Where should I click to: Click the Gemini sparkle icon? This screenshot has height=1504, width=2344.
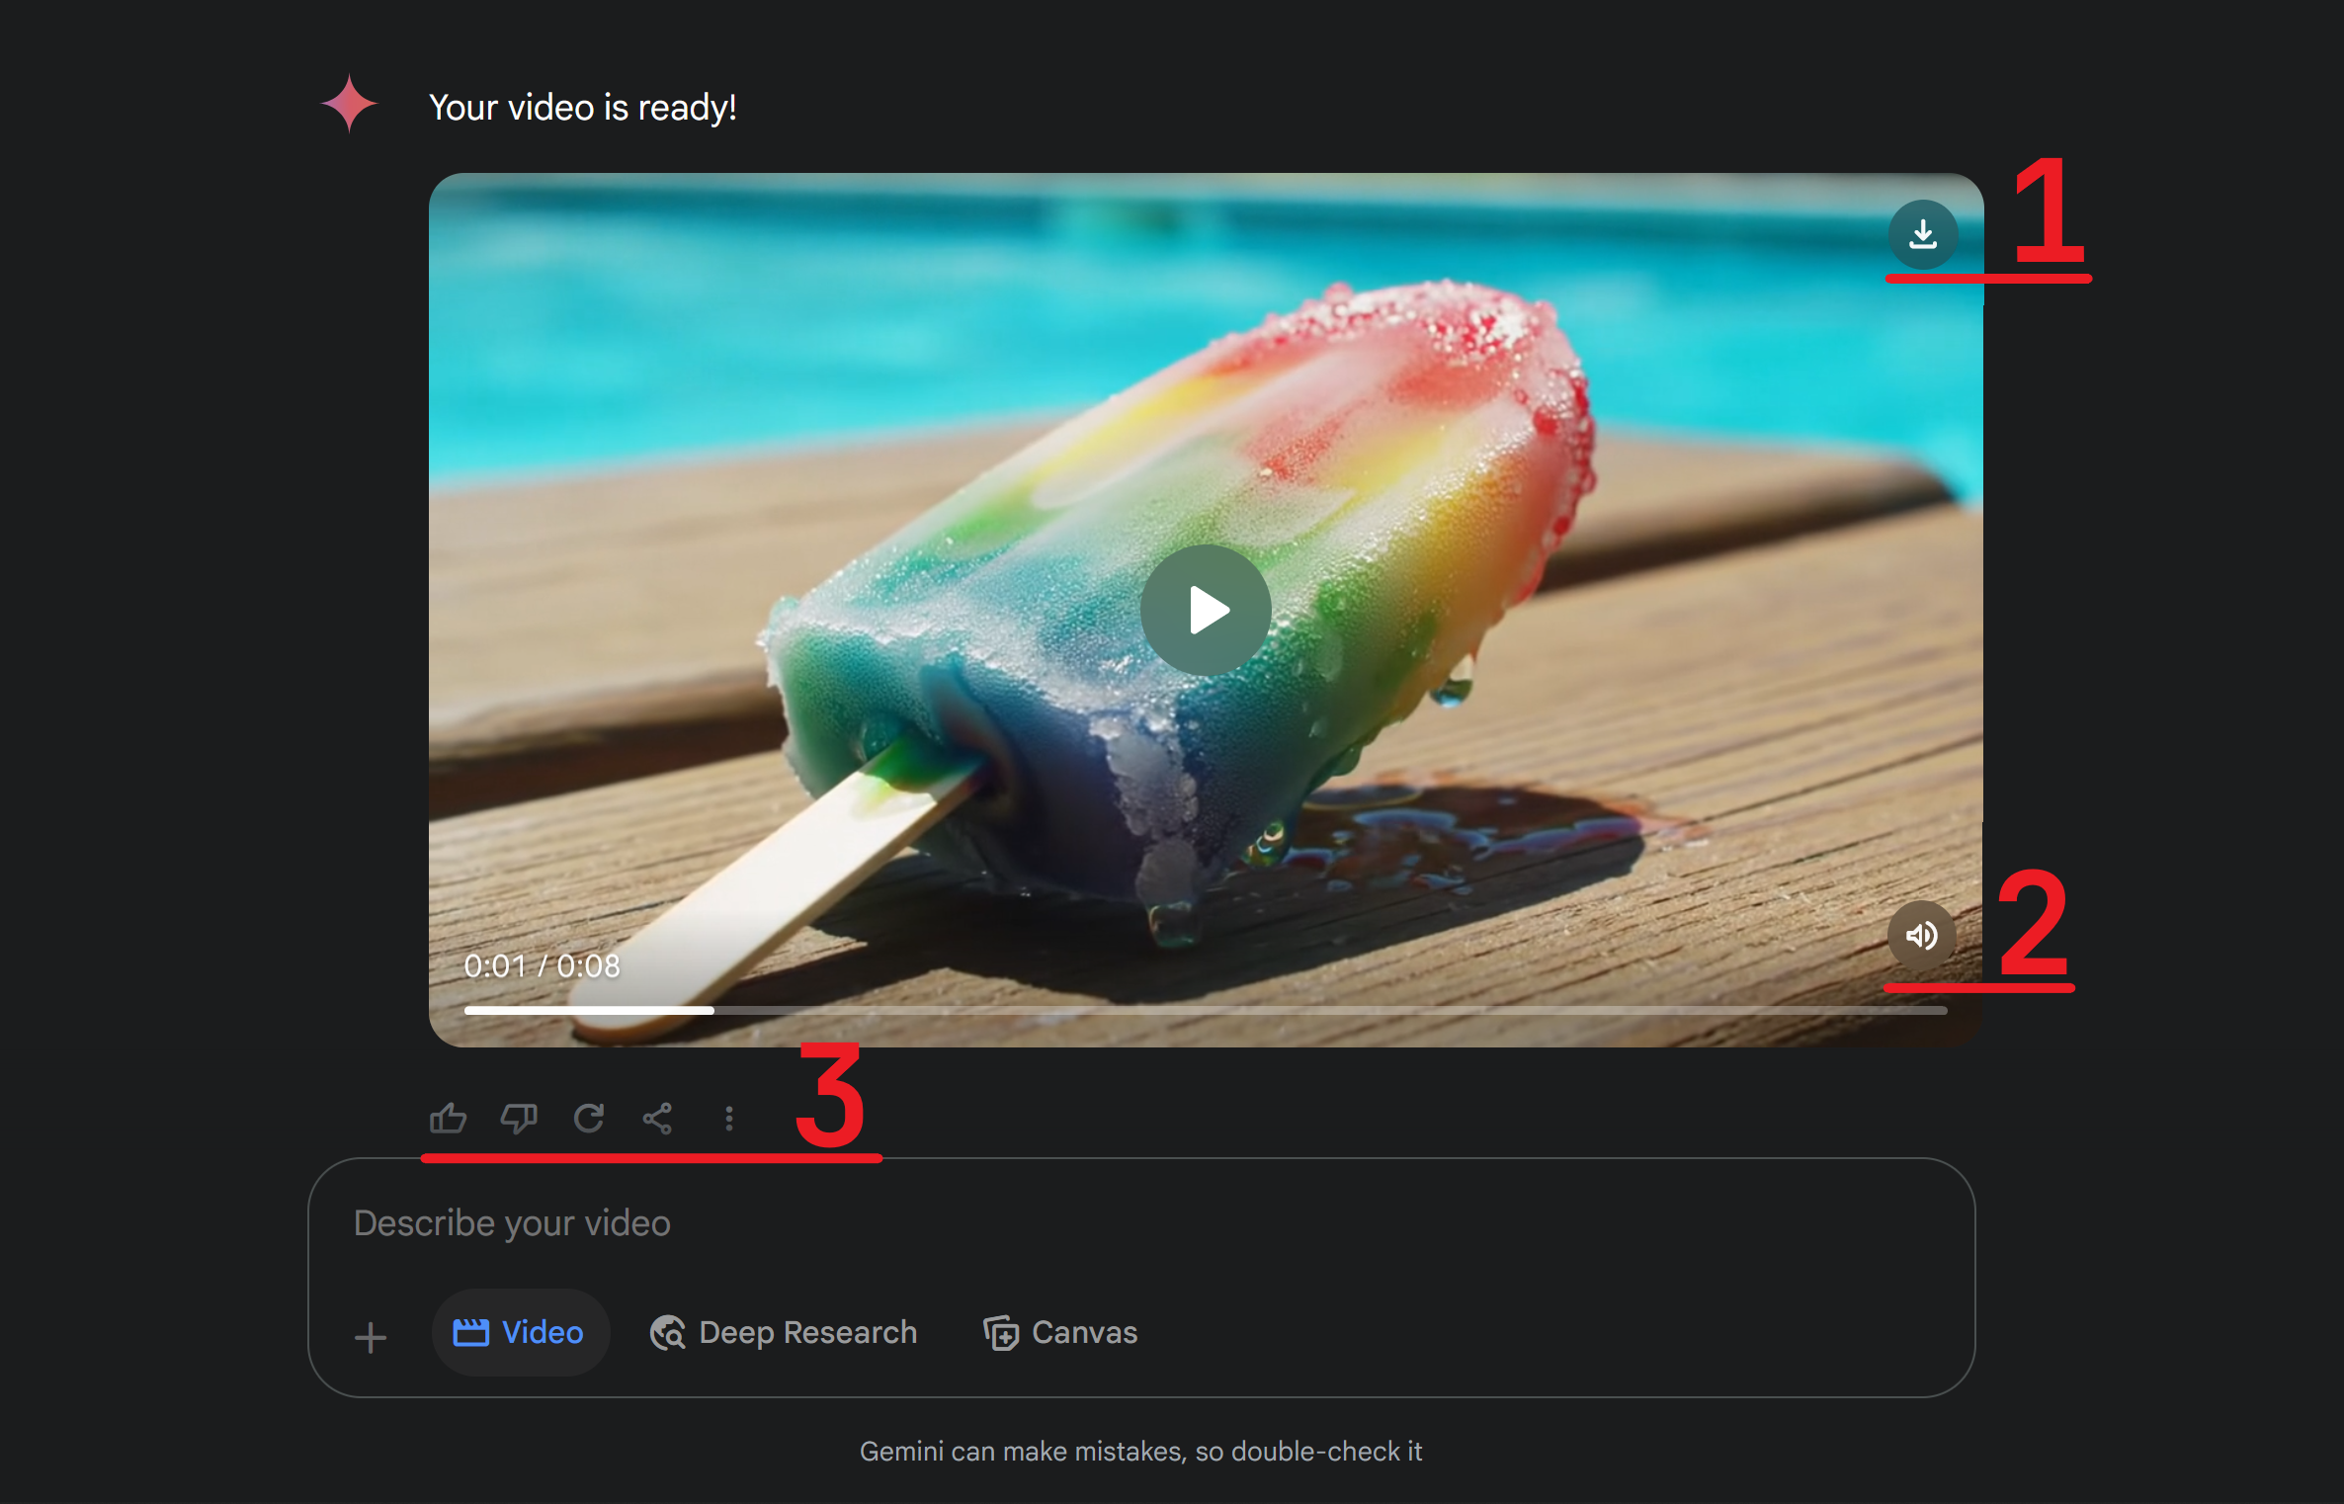[x=349, y=103]
